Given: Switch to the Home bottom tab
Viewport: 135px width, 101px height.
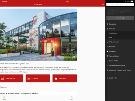Looking at the screenshot, I should click(x=4, y=98).
